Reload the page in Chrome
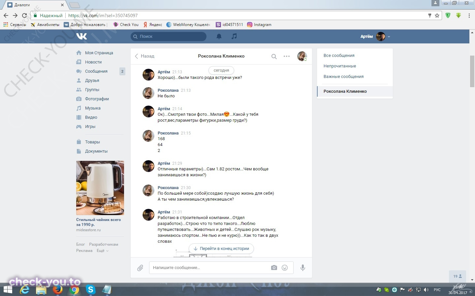 point(24,15)
